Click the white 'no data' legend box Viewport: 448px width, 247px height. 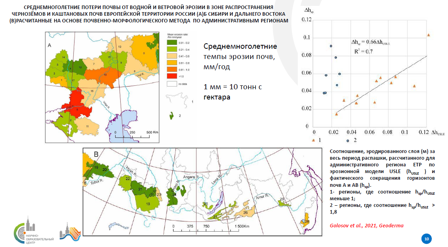click(x=171, y=83)
